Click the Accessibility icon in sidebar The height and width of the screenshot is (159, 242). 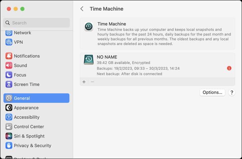pos(9,117)
